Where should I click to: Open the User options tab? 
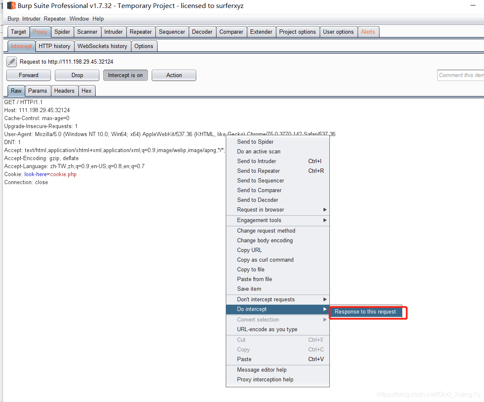point(338,32)
